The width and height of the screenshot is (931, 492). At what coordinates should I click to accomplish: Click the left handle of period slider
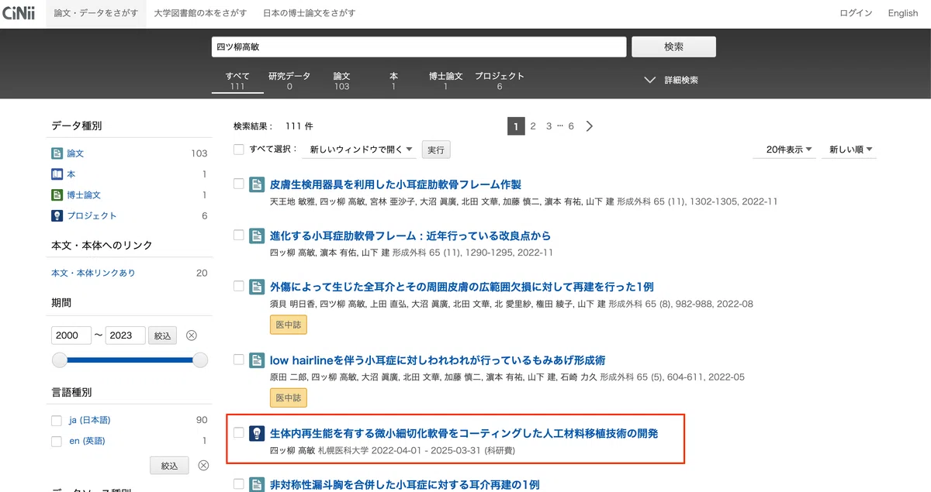pos(59,360)
